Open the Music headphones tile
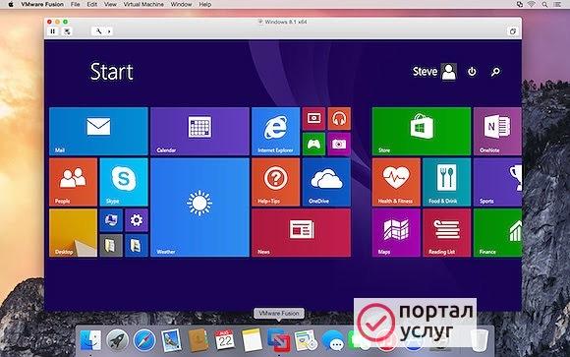This screenshot has height=357, width=570. [x=339, y=118]
